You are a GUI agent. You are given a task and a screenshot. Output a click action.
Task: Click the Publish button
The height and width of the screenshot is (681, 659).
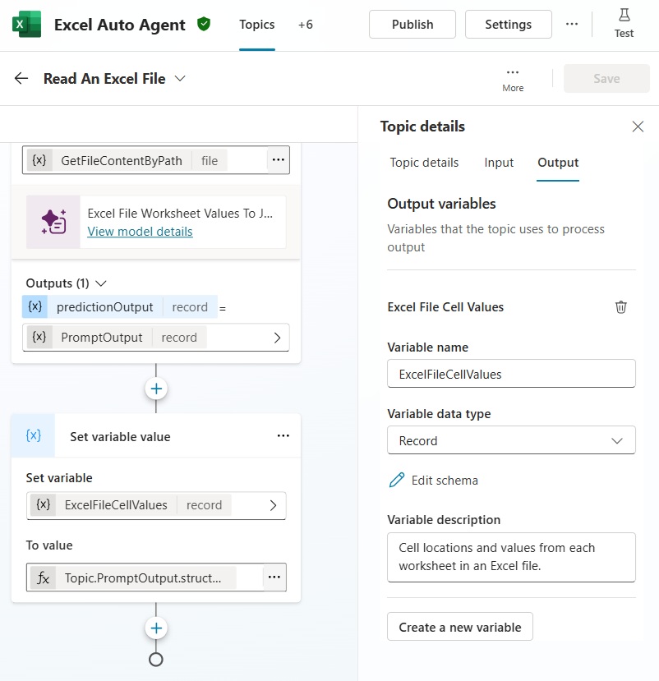click(x=412, y=25)
